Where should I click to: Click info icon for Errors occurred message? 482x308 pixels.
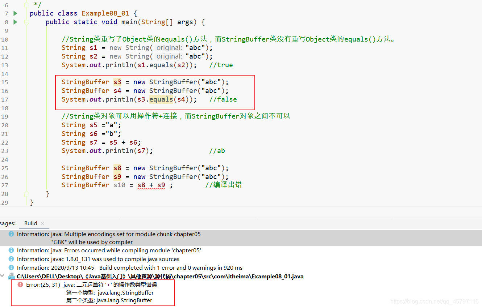point(11,251)
